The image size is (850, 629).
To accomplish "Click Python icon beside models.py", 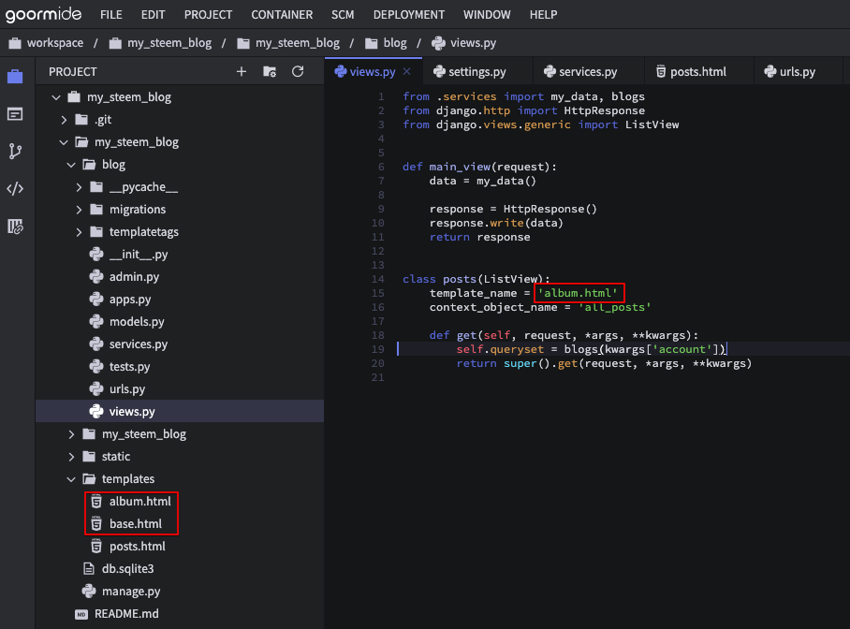I will pyautogui.click(x=95, y=322).
